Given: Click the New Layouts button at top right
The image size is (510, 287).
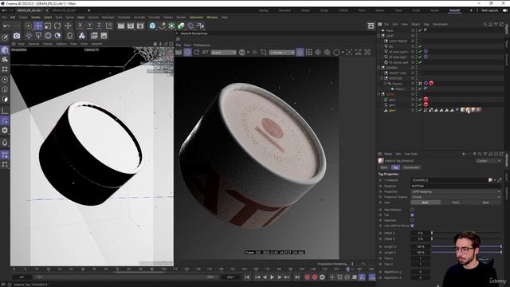Looking at the screenshot, I should tap(489, 10).
